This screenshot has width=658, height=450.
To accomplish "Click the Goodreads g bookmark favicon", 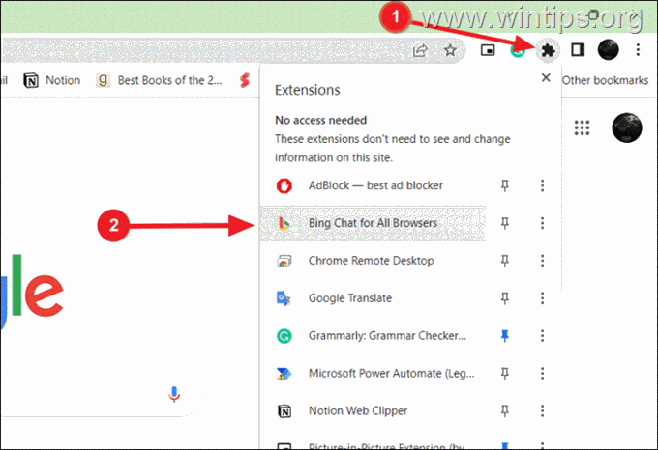I will 103,80.
